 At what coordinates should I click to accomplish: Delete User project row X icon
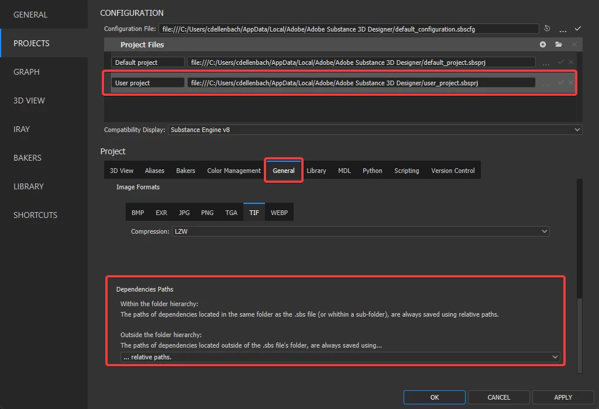(571, 82)
